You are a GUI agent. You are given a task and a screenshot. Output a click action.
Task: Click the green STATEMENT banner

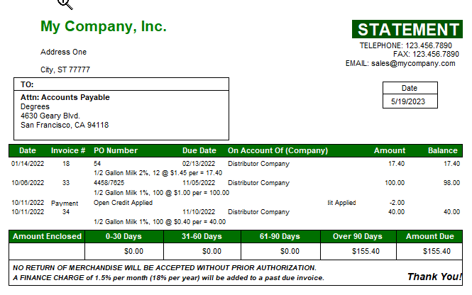click(x=407, y=29)
